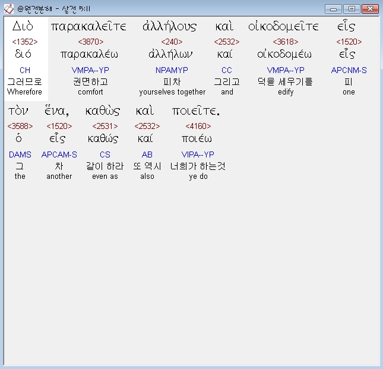Click the English gloss one
The width and height of the screenshot is (383, 369).
349,92
